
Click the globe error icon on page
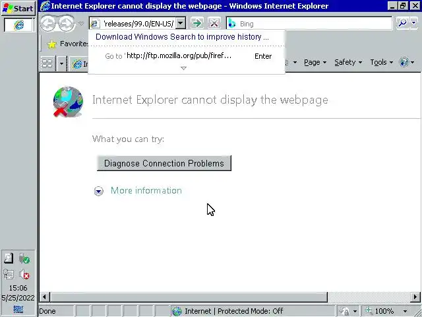(68, 102)
